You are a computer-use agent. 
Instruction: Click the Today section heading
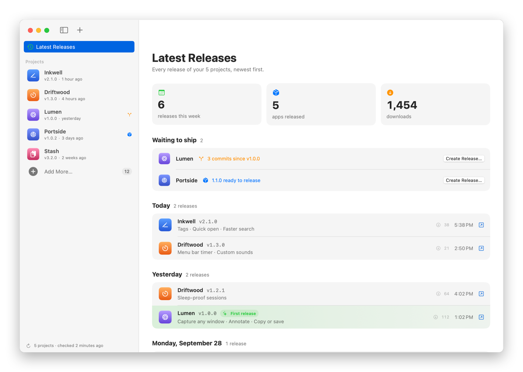(161, 206)
